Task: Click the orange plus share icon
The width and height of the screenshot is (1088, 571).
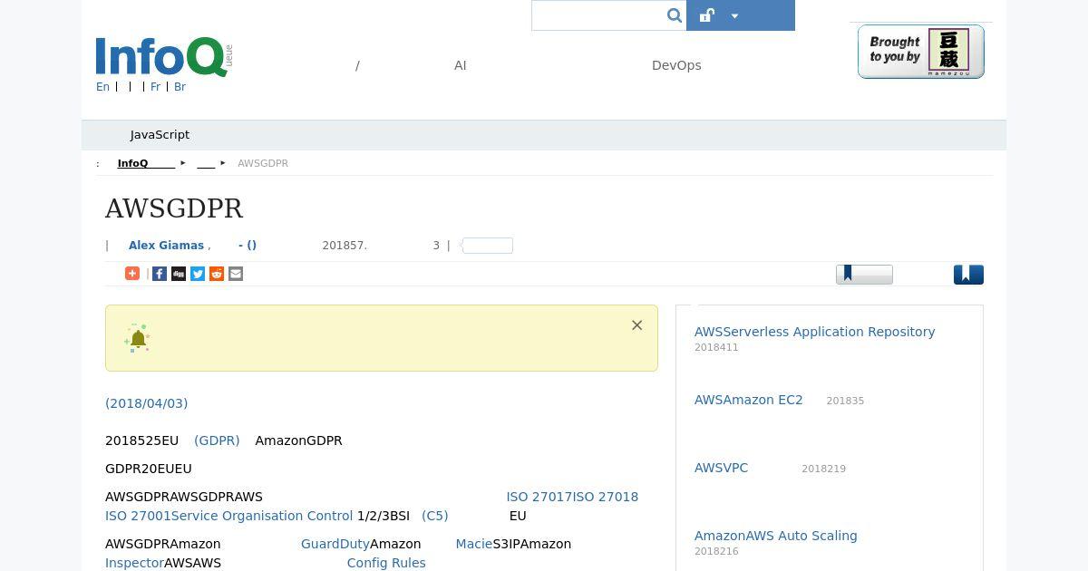Action: [132, 274]
